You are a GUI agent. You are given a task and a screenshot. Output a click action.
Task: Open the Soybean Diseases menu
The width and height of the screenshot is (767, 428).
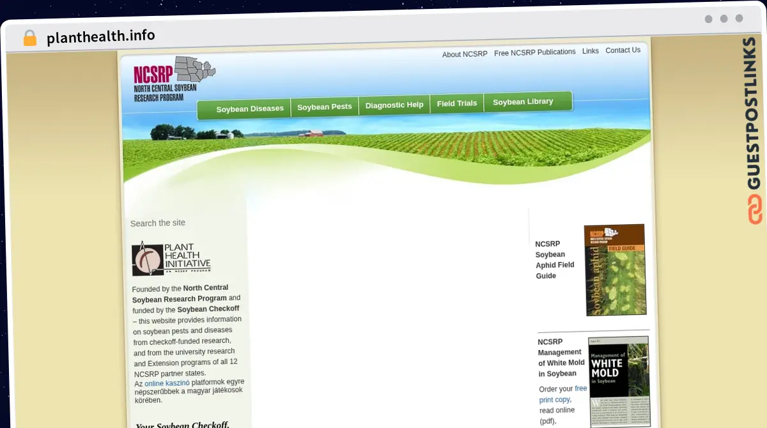pyautogui.click(x=249, y=109)
